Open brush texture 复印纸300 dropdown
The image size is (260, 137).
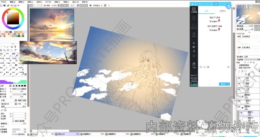click(16, 104)
